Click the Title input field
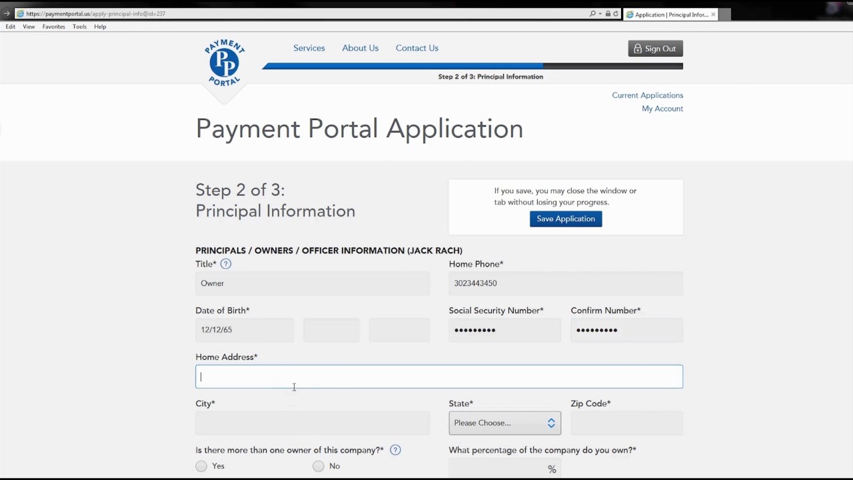This screenshot has height=480, width=853. 313,283
